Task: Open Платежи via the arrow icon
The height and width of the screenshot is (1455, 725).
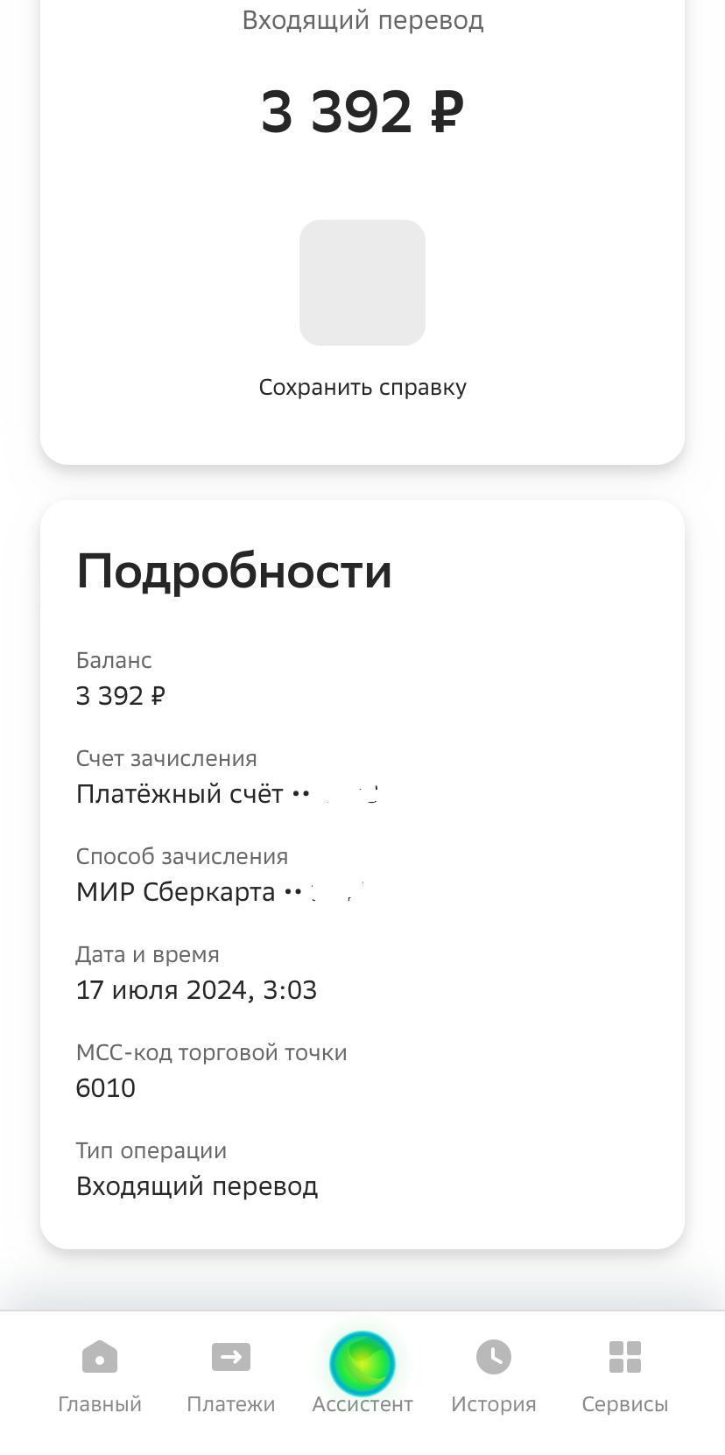Action: (x=231, y=1358)
